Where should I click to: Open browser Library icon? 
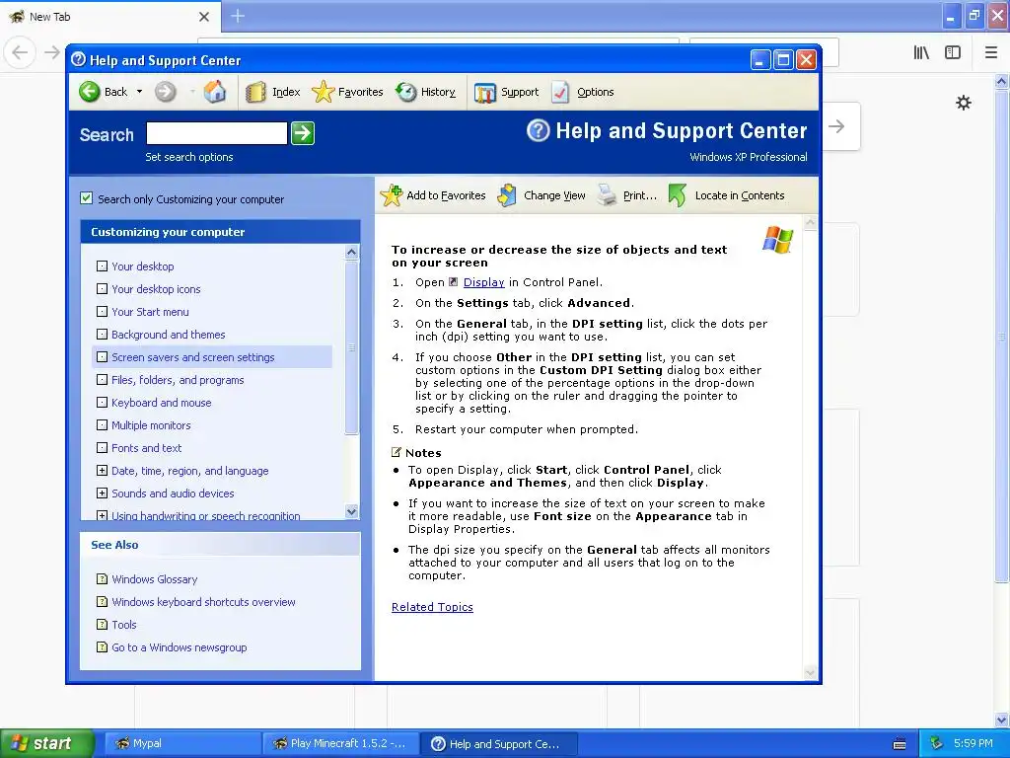pos(921,52)
